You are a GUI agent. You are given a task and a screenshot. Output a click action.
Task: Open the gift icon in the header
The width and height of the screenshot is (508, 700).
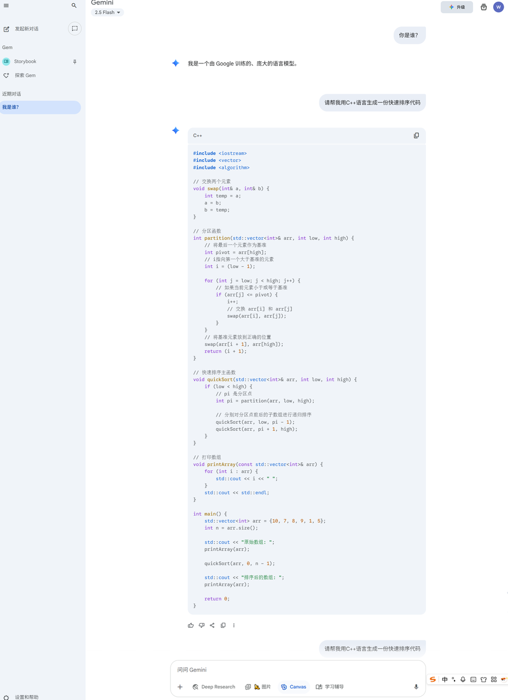(483, 7)
